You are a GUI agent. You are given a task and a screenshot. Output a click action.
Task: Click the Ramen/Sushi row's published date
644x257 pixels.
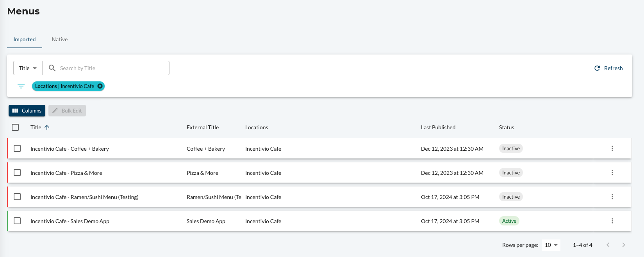point(450,197)
